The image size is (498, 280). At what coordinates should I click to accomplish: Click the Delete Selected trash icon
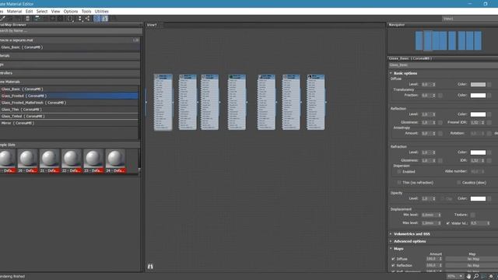[28, 19]
